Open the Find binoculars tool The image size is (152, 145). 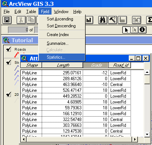(103, 20)
